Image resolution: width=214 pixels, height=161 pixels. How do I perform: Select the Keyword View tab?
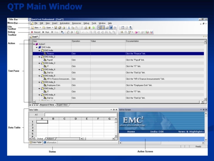tap(47, 105)
